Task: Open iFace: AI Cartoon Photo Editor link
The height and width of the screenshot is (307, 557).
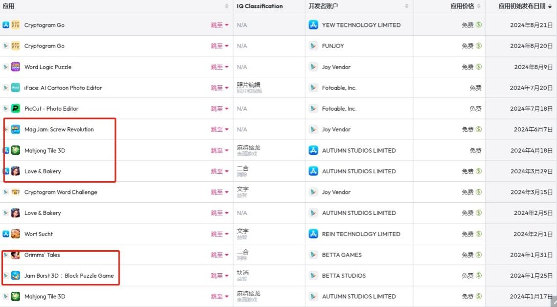Action: click(x=63, y=88)
